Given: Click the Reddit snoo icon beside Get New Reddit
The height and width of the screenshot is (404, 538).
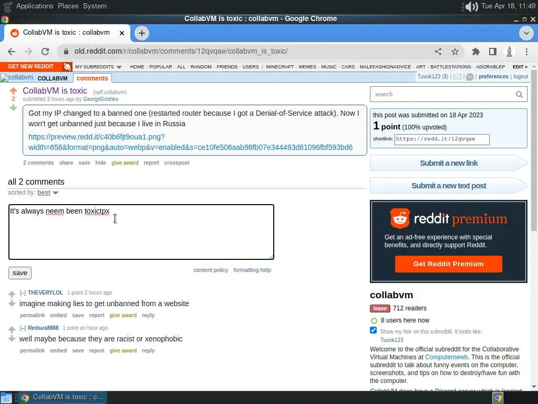Looking at the screenshot, I should pos(67,67).
